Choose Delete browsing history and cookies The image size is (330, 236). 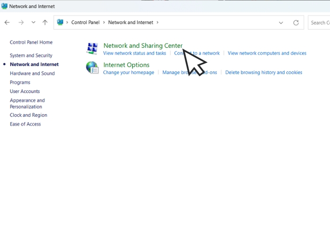click(264, 73)
